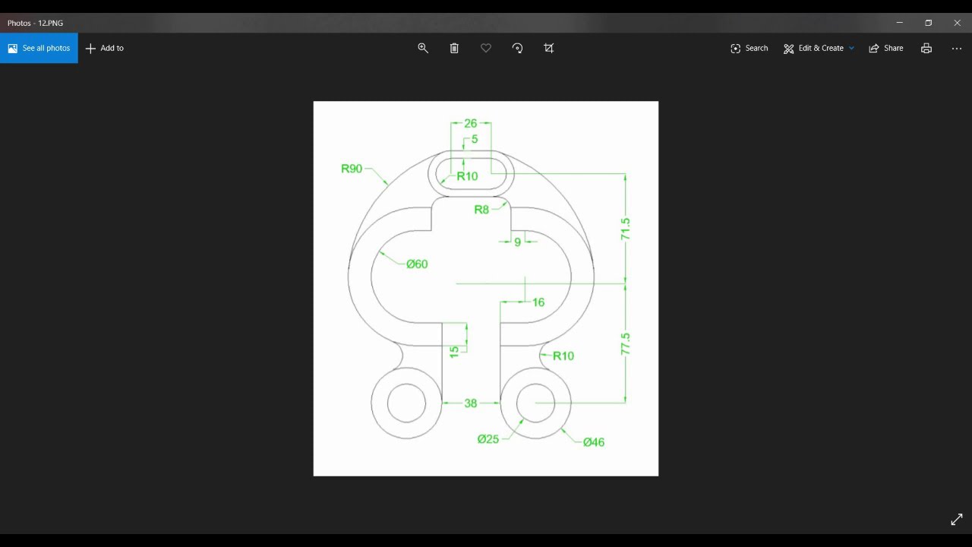Click the 26 dimension at top

coord(471,123)
